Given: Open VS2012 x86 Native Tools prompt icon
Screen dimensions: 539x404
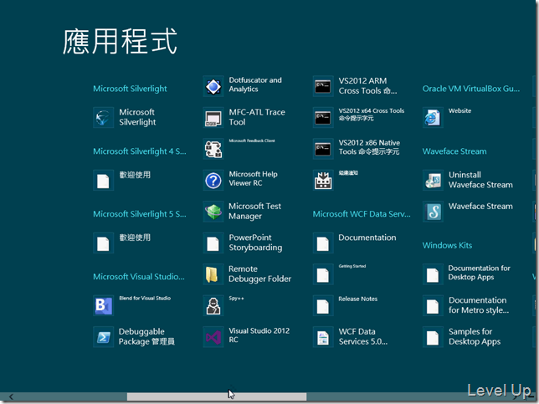Looking at the screenshot, I should [x=323, y=149].
